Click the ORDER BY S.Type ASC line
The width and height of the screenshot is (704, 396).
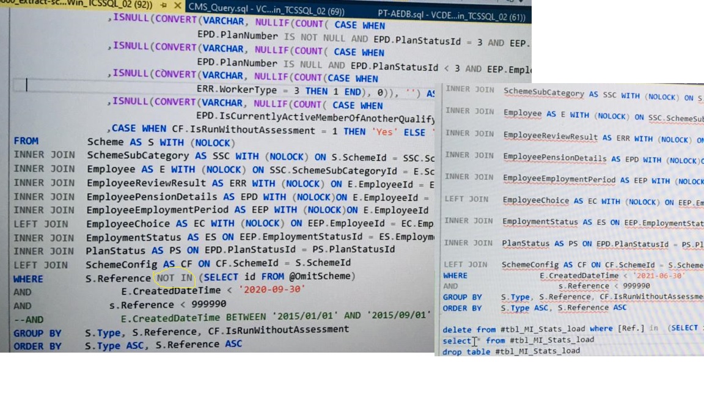point(122,345)
